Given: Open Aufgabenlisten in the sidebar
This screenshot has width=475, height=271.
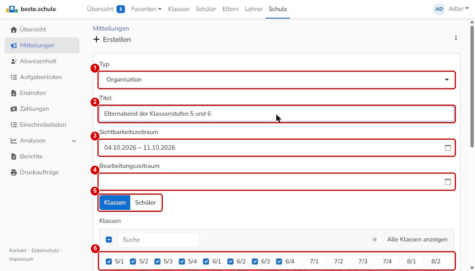Looking at the screenshot, I should tap(42, 77).
